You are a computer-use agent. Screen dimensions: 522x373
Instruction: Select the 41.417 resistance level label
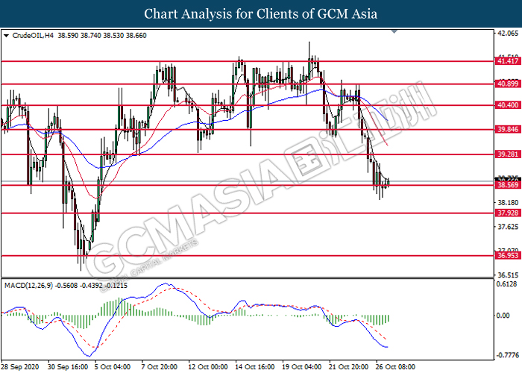click(508, 61)
